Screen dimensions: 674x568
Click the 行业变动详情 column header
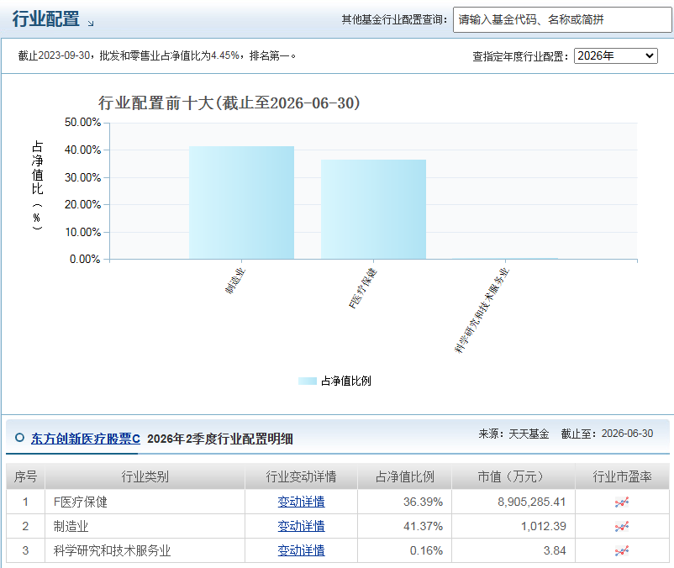pyautogui.click(x=302, y=476)
